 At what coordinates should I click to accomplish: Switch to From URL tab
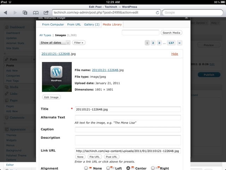click(74, 24)
